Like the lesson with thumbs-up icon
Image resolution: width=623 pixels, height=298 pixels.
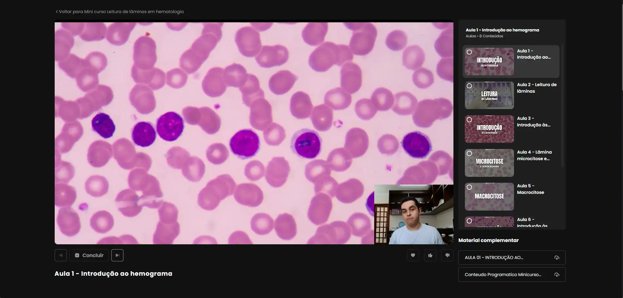point(430,255)
